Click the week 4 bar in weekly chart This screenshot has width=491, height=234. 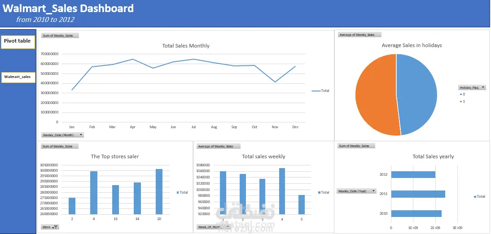(x=282, y=191)
